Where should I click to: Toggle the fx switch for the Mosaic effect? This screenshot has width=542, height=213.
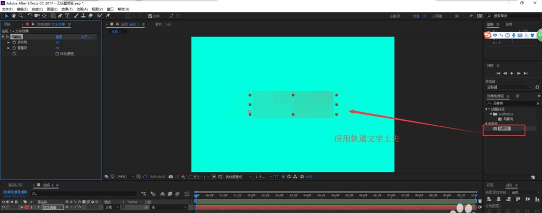point(7,36)
